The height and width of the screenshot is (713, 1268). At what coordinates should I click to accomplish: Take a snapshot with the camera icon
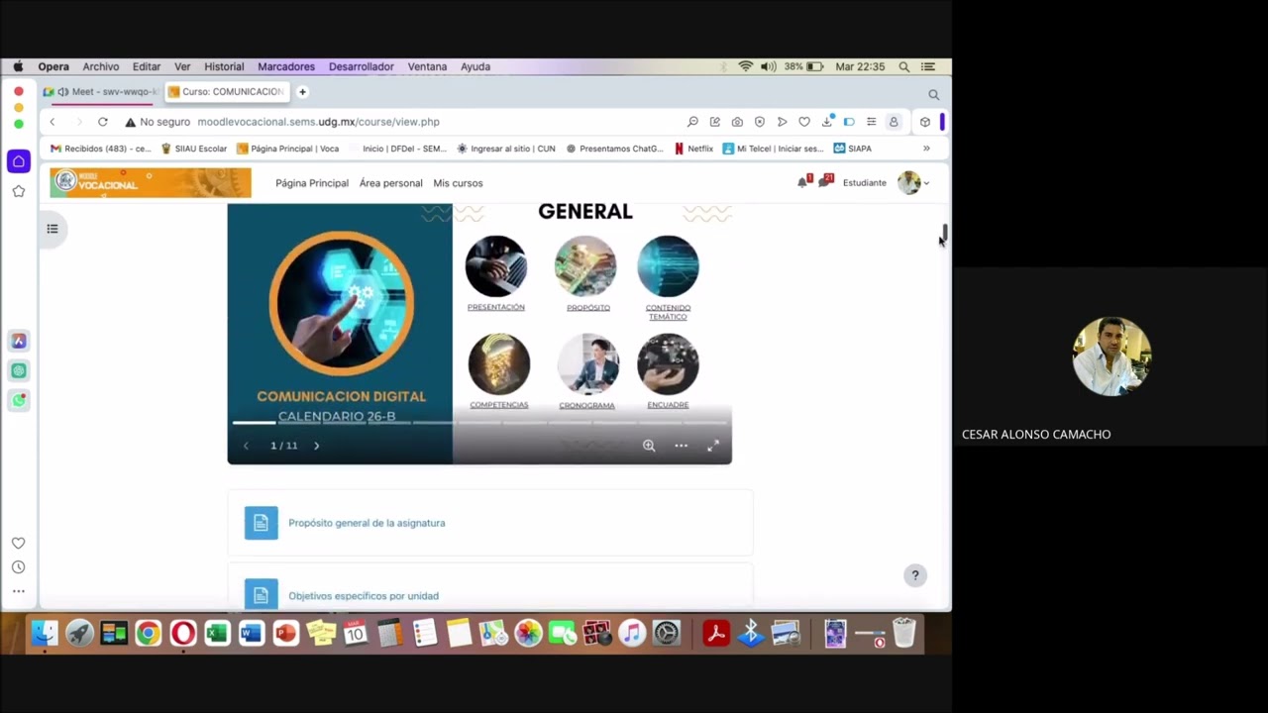coord(737,122)
